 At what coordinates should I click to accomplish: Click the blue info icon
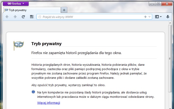tap(33, 92)
